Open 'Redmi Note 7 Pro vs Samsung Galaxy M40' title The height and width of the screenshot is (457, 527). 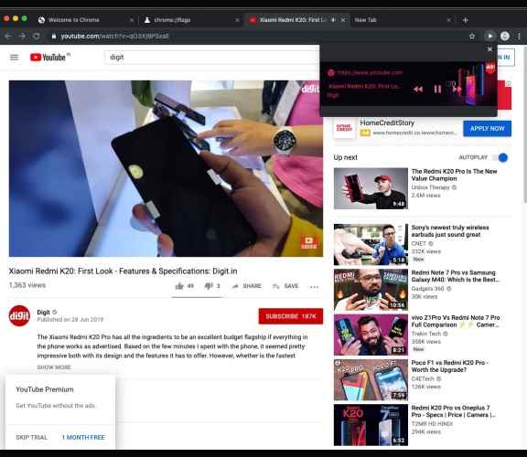(456, 276)
